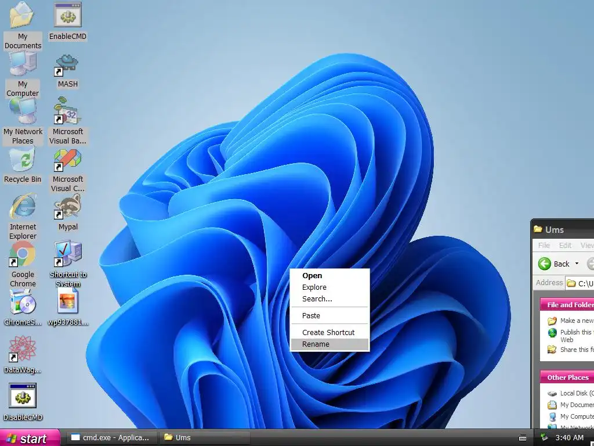This screenshot has width=594, height=446.
Task: Select the Shortcut to System icon
Action: 68,264
